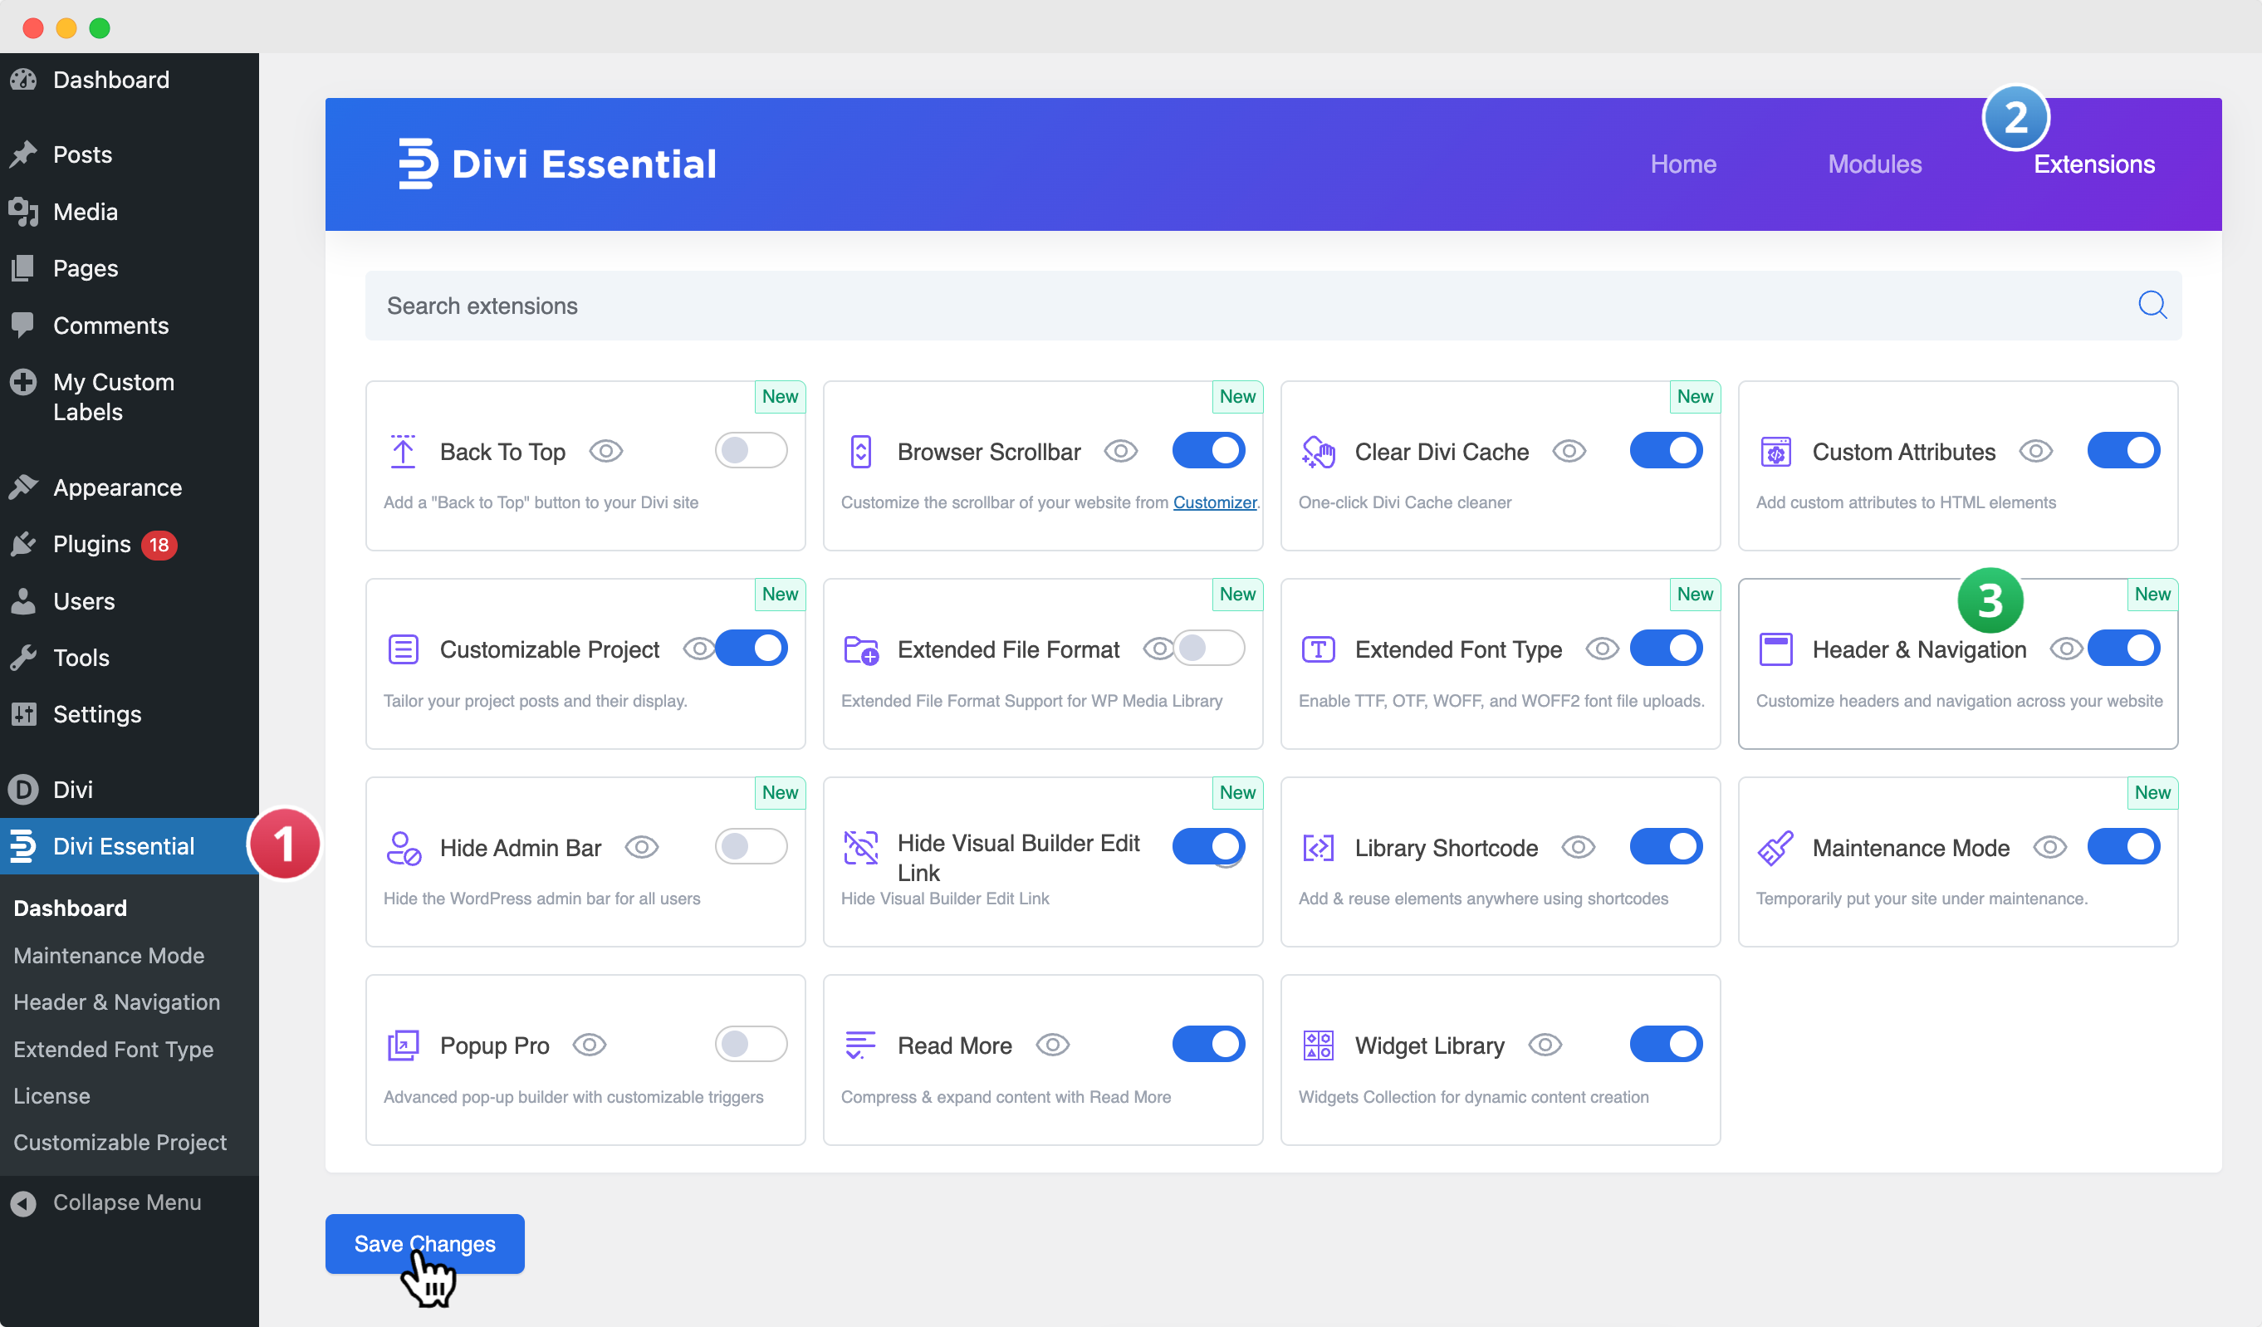Click the Popup Pro icon
Screen dimensions: 2262x1327
pyautogui.click(x=403, y=1045)
